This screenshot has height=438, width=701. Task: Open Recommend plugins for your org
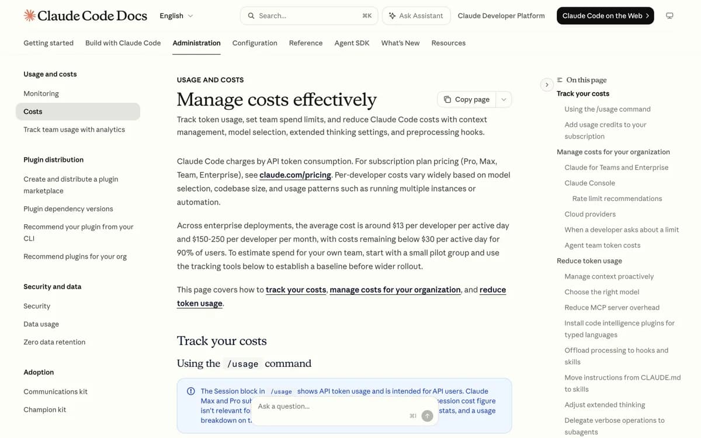75,256
